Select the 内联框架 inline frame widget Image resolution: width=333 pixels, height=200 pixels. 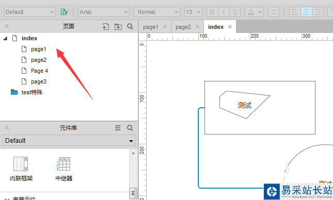21,169
